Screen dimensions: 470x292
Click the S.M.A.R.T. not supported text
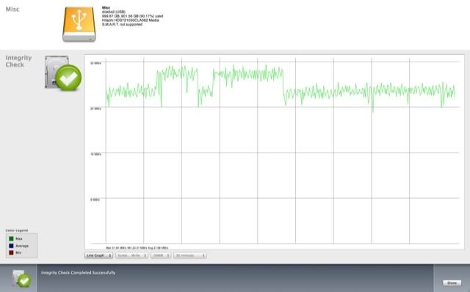tap(122, 24)
